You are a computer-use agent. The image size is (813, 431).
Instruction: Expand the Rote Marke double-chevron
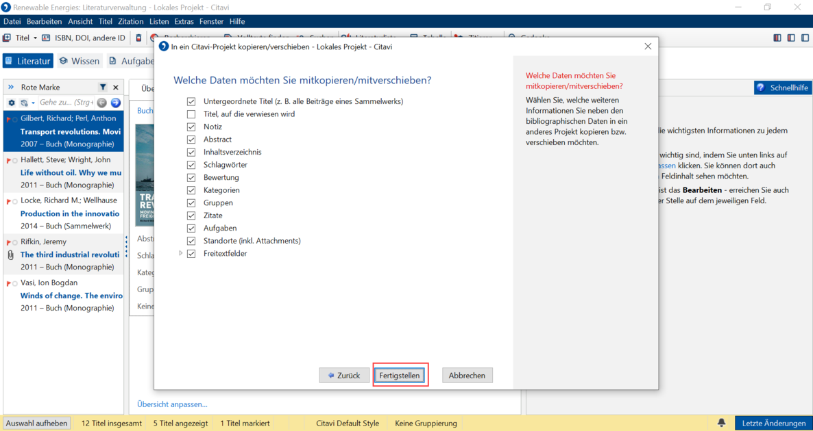coord(11,88)
